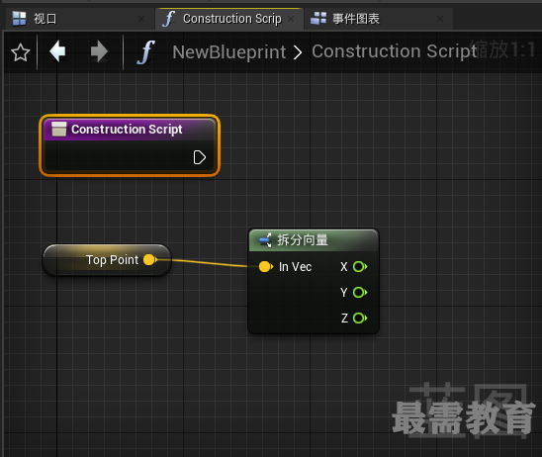542x457 pixels.
Task: Select the 拆分向量 node title
Action: (x=303, y=240)
